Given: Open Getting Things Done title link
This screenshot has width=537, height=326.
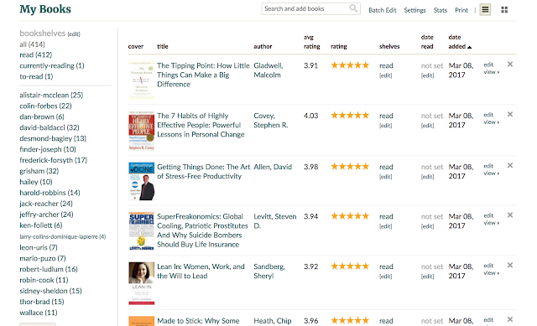Looking at the screenshot, I should pyautogui.click(x=203, y=172).
